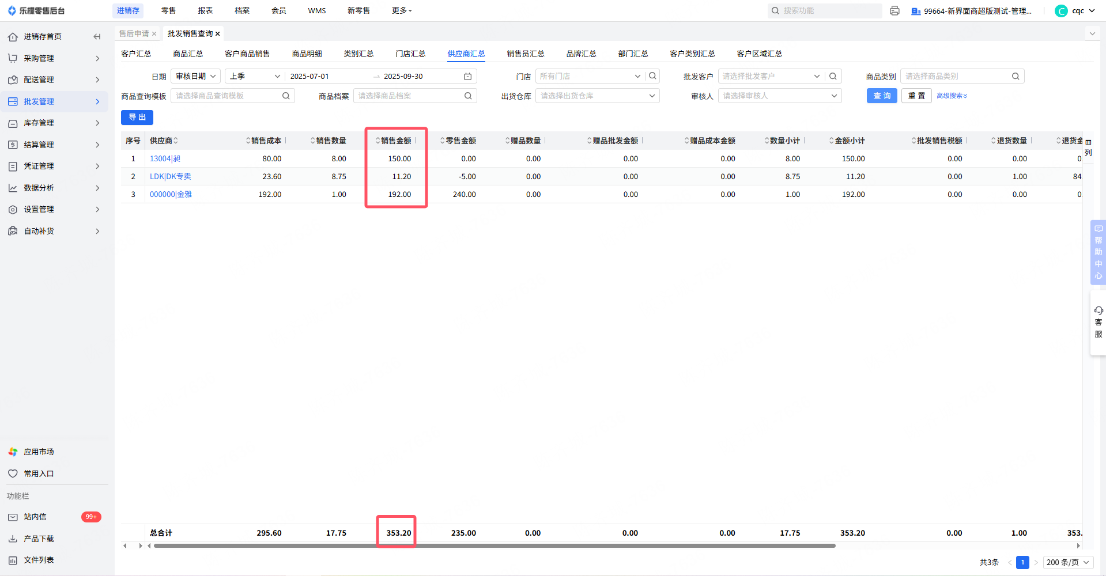Click the printer icon in the top bar
The image size is (1106, 576).
[x=894, y=10]
